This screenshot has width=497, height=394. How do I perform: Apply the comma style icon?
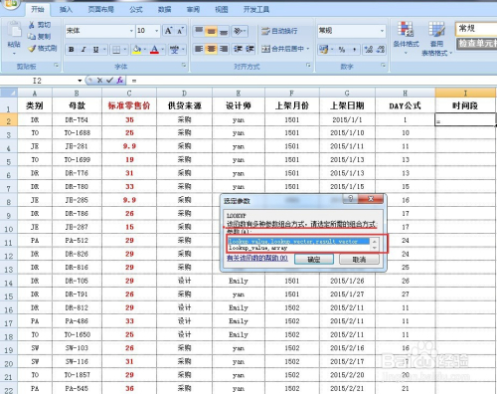pos(354,50)
